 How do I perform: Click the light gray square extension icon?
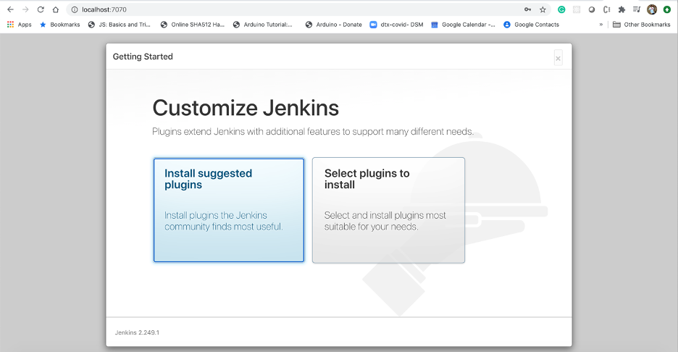pos(577,9)
